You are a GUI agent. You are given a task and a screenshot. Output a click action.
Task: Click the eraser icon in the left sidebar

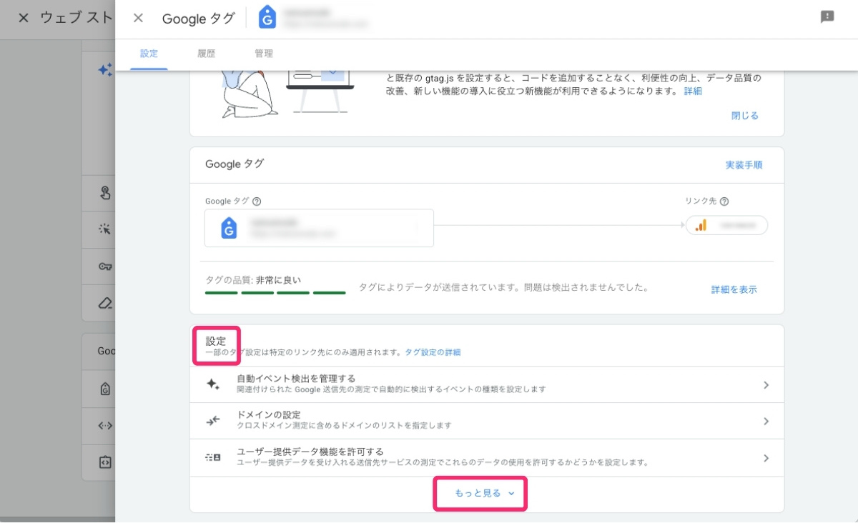pos(106,303)
